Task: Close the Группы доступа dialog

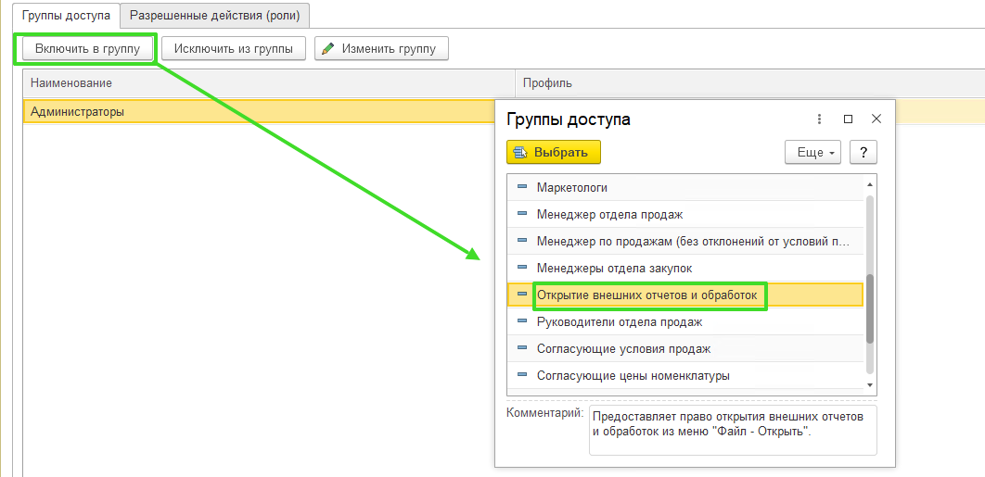Action: [876, 119]
